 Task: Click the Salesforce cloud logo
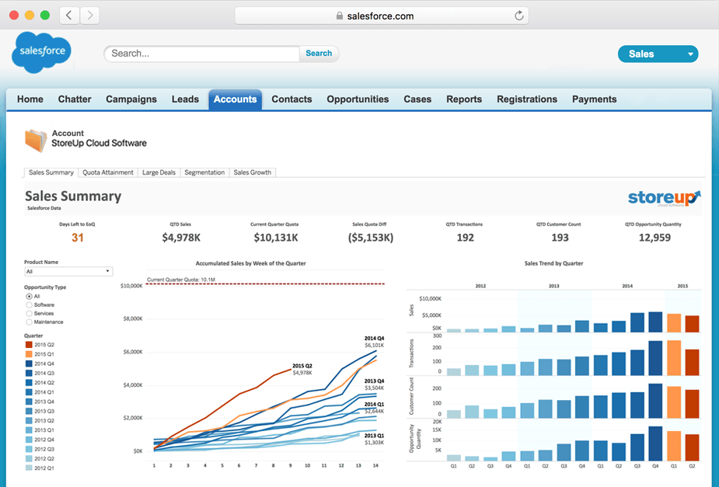(x=40, y=52)
